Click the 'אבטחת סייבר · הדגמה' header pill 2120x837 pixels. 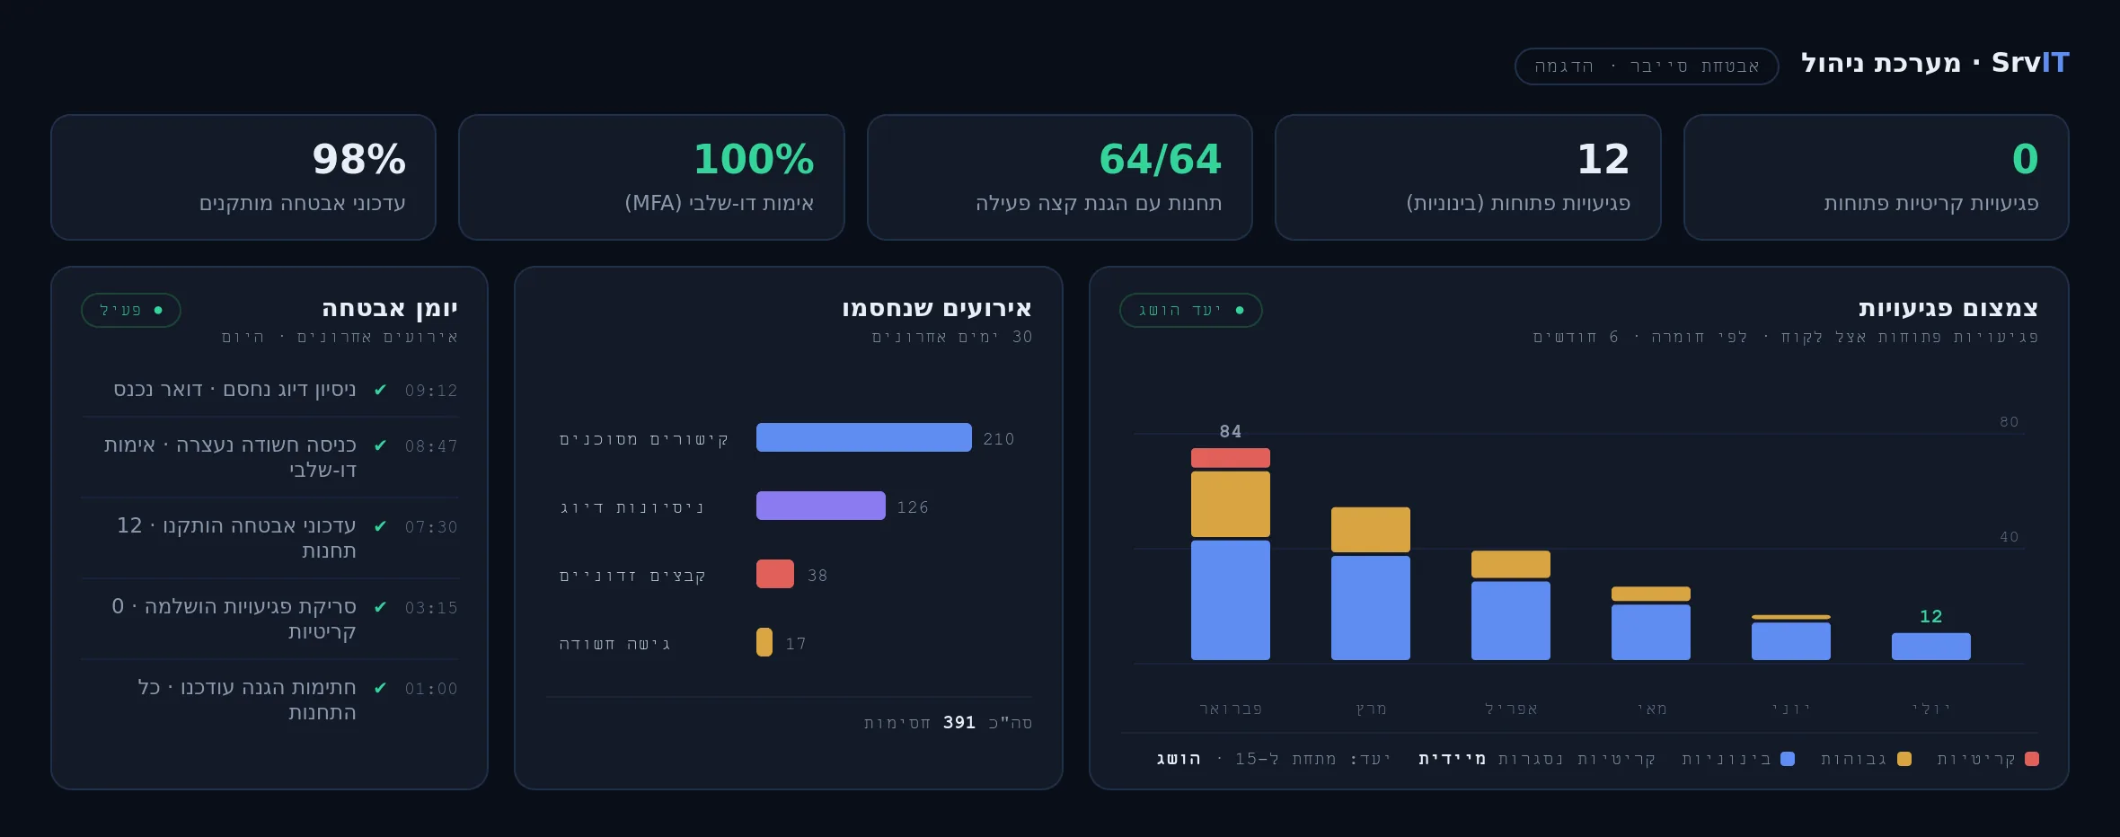[1647, 66]
